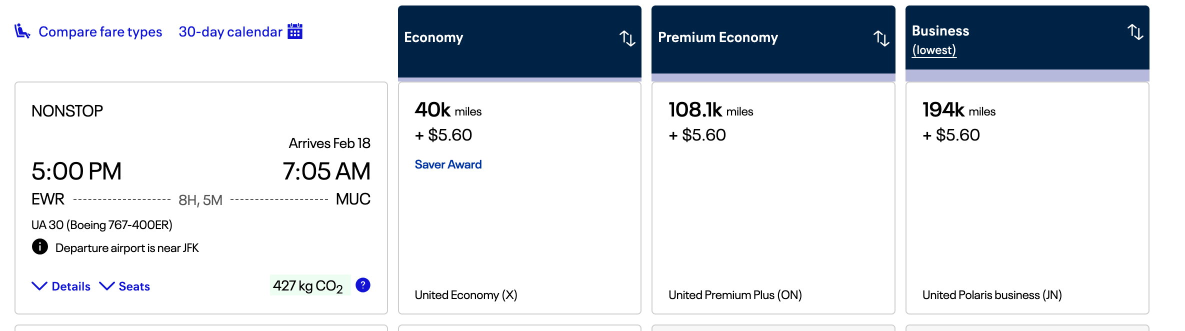Expand the flight Details chevron
This screenshot has height=331, width=1185.
click(39, 286)
